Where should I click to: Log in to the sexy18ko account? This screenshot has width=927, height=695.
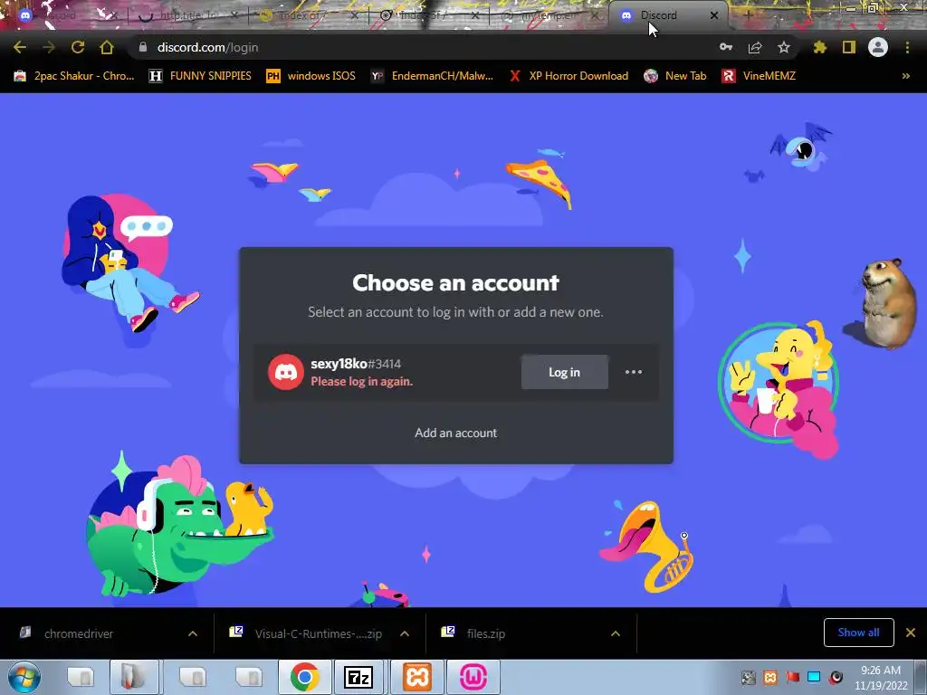565,372
